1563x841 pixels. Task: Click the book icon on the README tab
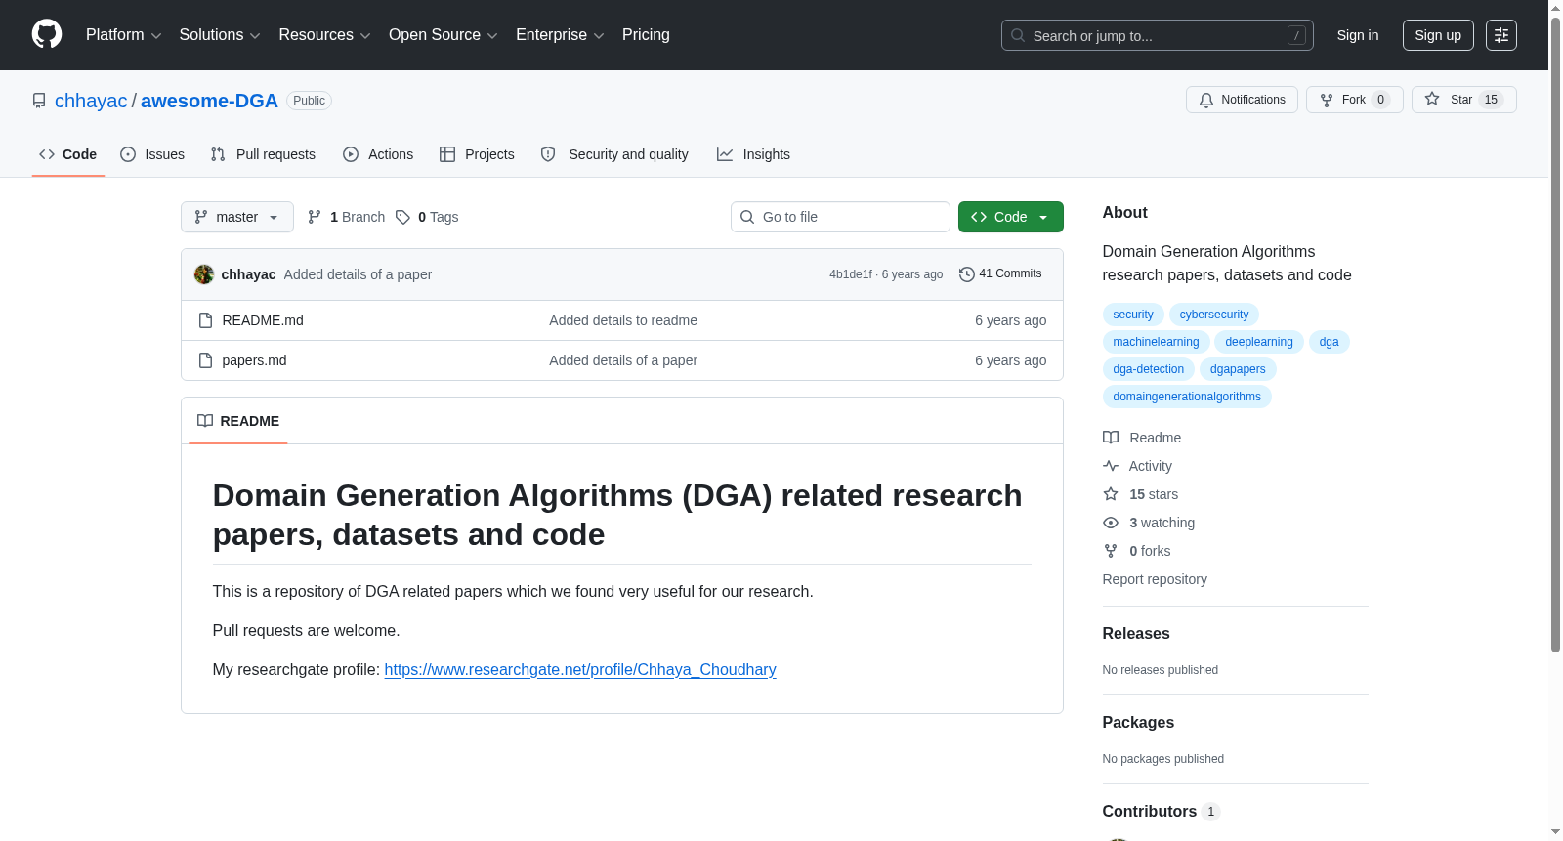[x=205, y=421]
